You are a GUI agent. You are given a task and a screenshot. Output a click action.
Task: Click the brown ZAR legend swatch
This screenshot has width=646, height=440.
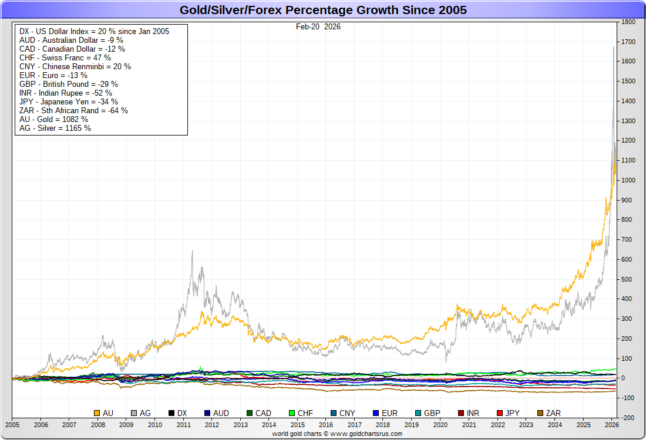(540, 414)
